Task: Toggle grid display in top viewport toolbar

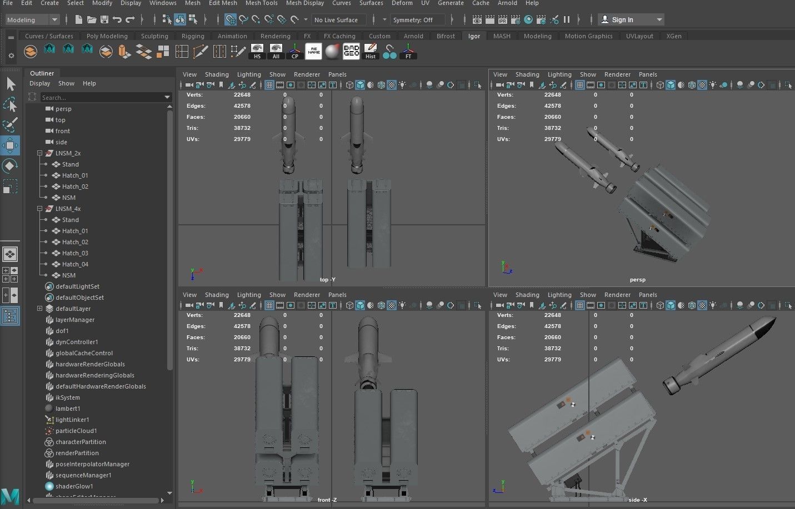Action: (269, 85)
